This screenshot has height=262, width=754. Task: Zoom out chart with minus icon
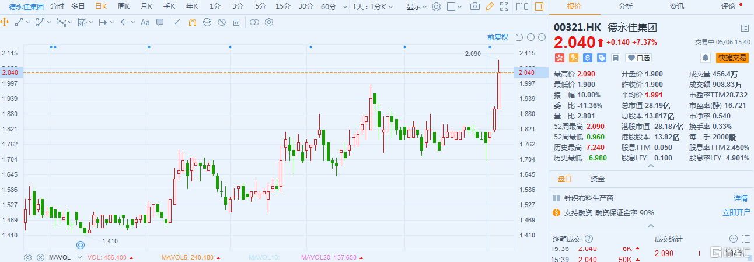click(x=530, y=37)
